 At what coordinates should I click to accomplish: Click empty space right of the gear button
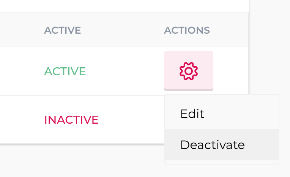click(x=231, y=71)
